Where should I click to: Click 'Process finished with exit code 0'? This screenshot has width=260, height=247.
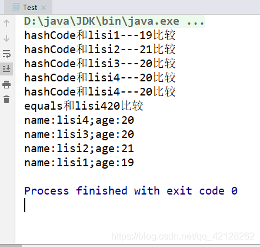pos(131,191)
